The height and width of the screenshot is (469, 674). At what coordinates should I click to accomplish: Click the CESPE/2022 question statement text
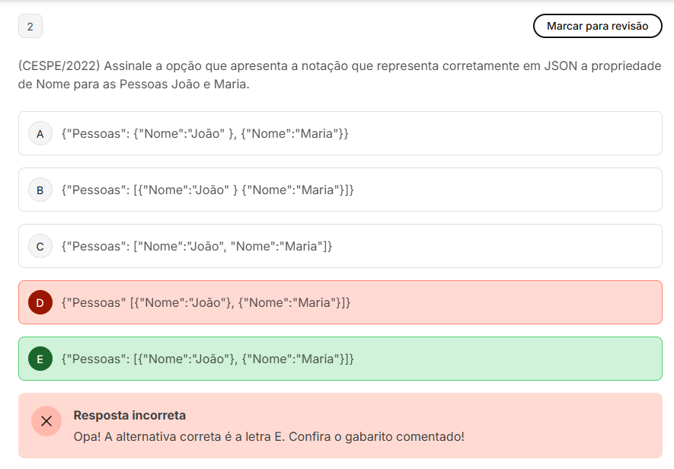pos(340,75)
